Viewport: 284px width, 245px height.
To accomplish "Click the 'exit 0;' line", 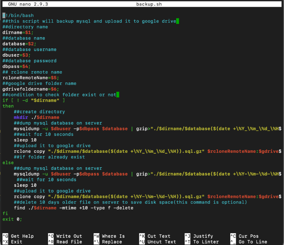I will 12,219.
